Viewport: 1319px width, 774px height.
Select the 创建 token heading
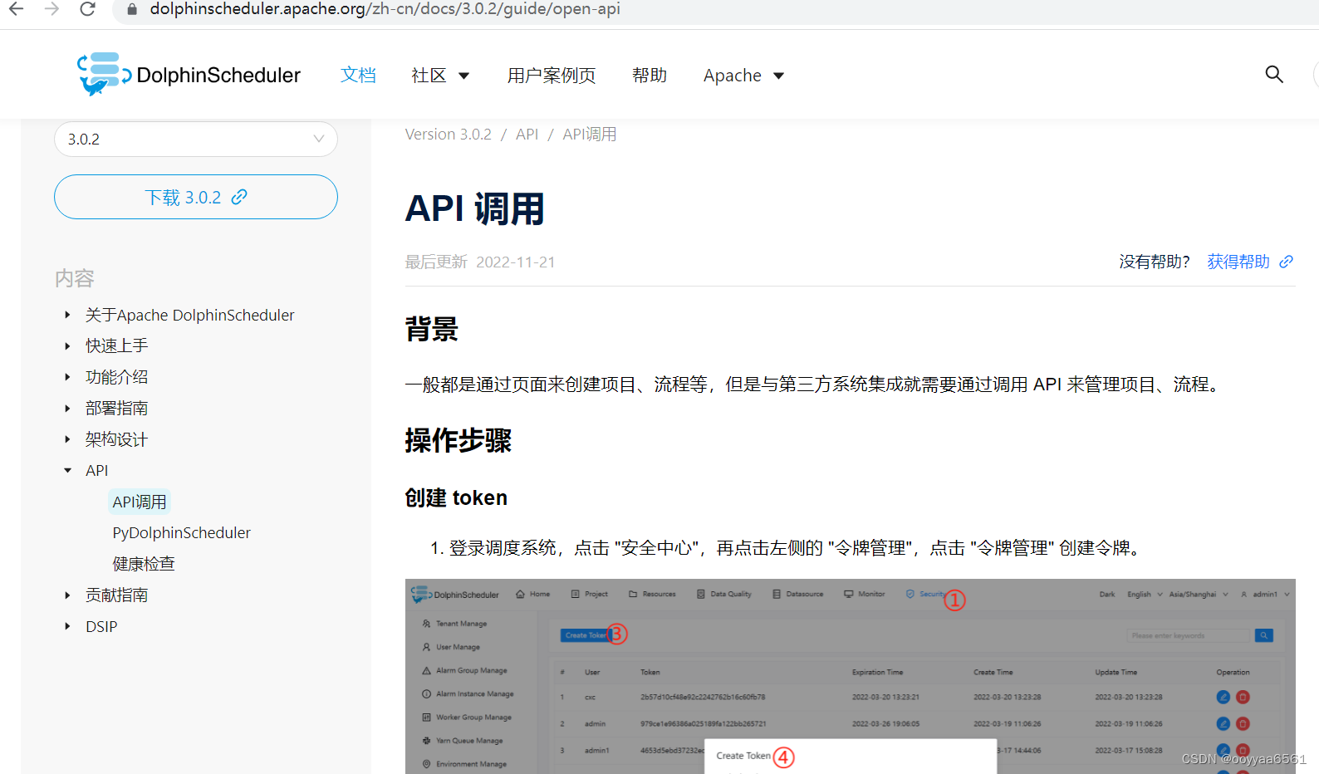[456, 497]
